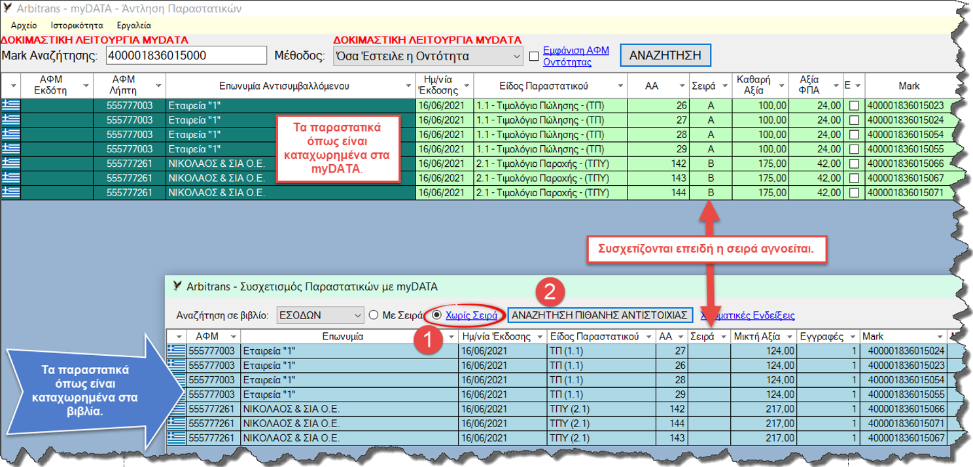This screenshot has height=467, width=973.
Task: Click the flag icon of row AA 26 in the Συσχετισμός window
Action: point(177,365)
